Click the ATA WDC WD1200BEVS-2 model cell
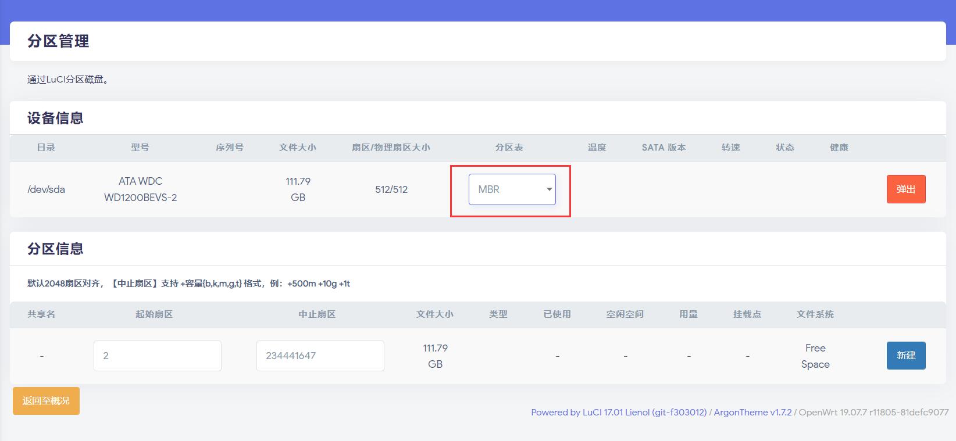 click(x=140, y=189)
